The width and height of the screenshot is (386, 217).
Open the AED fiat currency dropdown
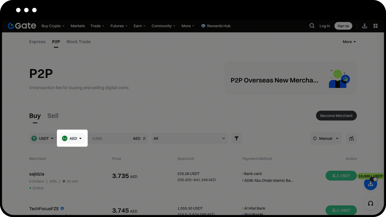pyautogui.click(x=72, y=138)
